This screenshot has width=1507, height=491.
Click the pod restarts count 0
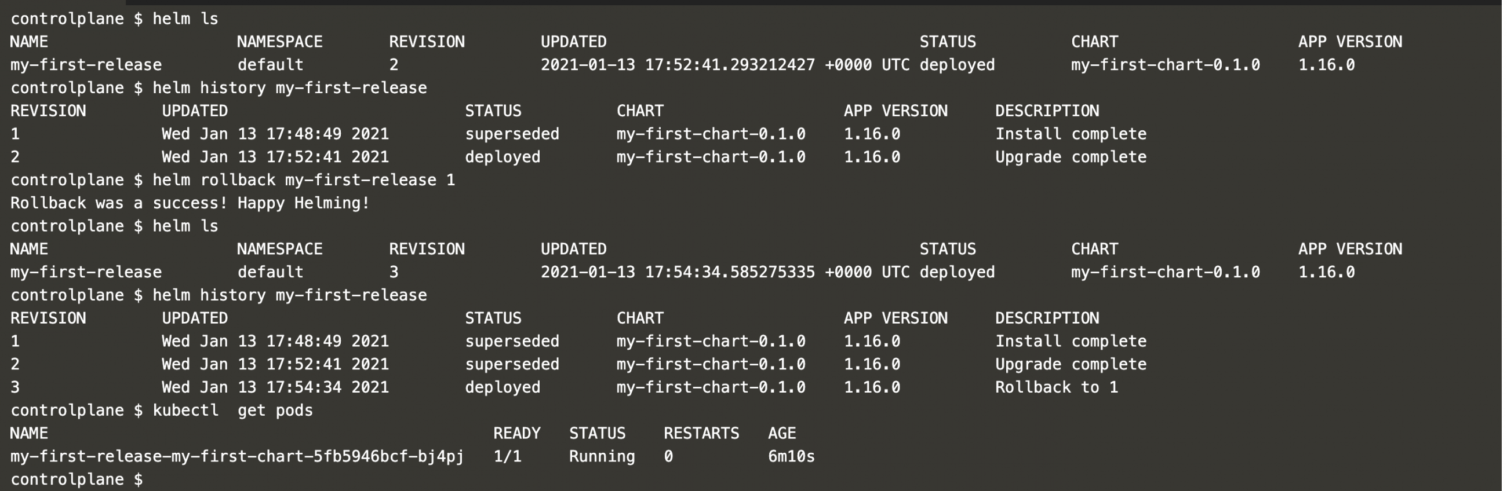[x=668, y=456]
